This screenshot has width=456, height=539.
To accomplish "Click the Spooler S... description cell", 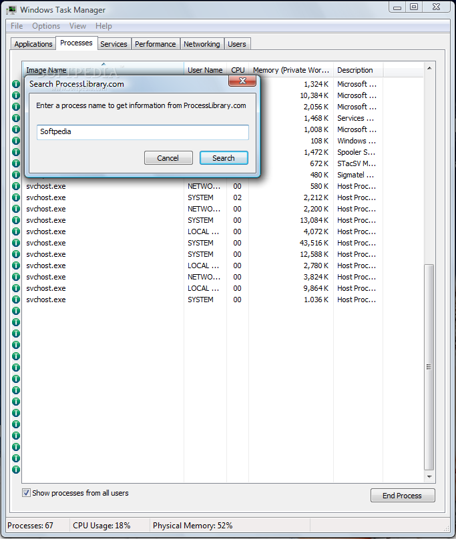I will click(x=357, y=152).
